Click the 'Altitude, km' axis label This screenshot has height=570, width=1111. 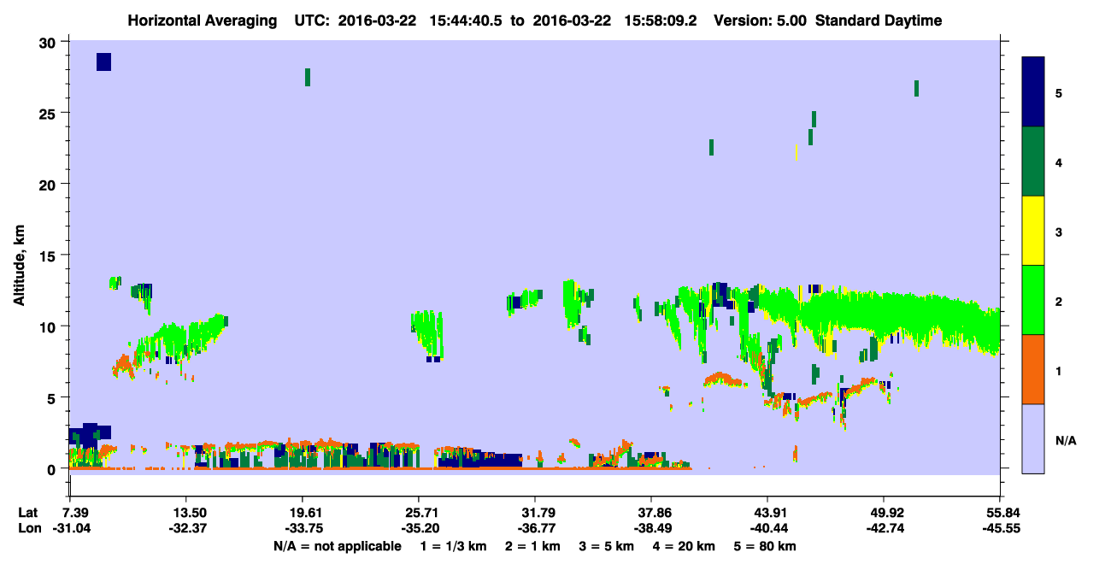pyautogui.click(x=19, y=264)
